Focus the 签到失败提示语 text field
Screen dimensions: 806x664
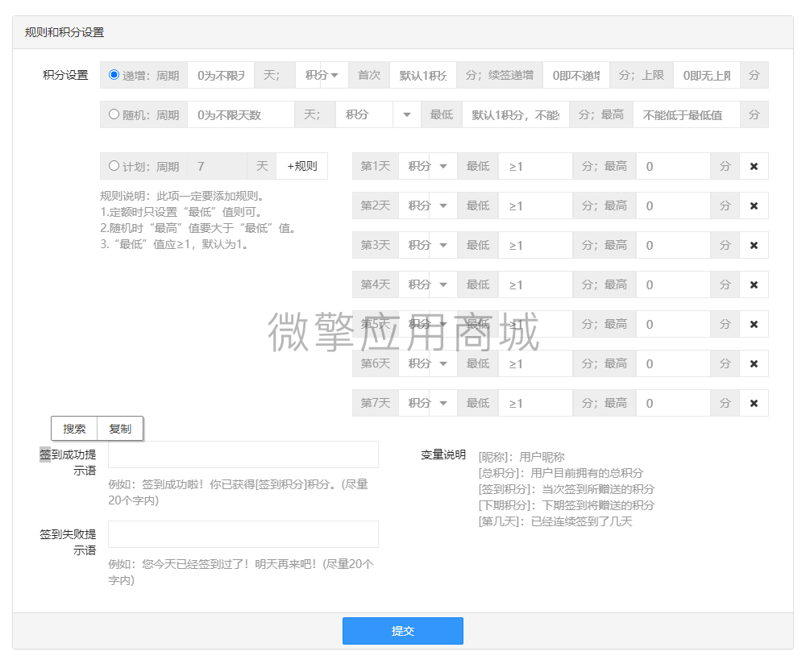pos(243,534)
